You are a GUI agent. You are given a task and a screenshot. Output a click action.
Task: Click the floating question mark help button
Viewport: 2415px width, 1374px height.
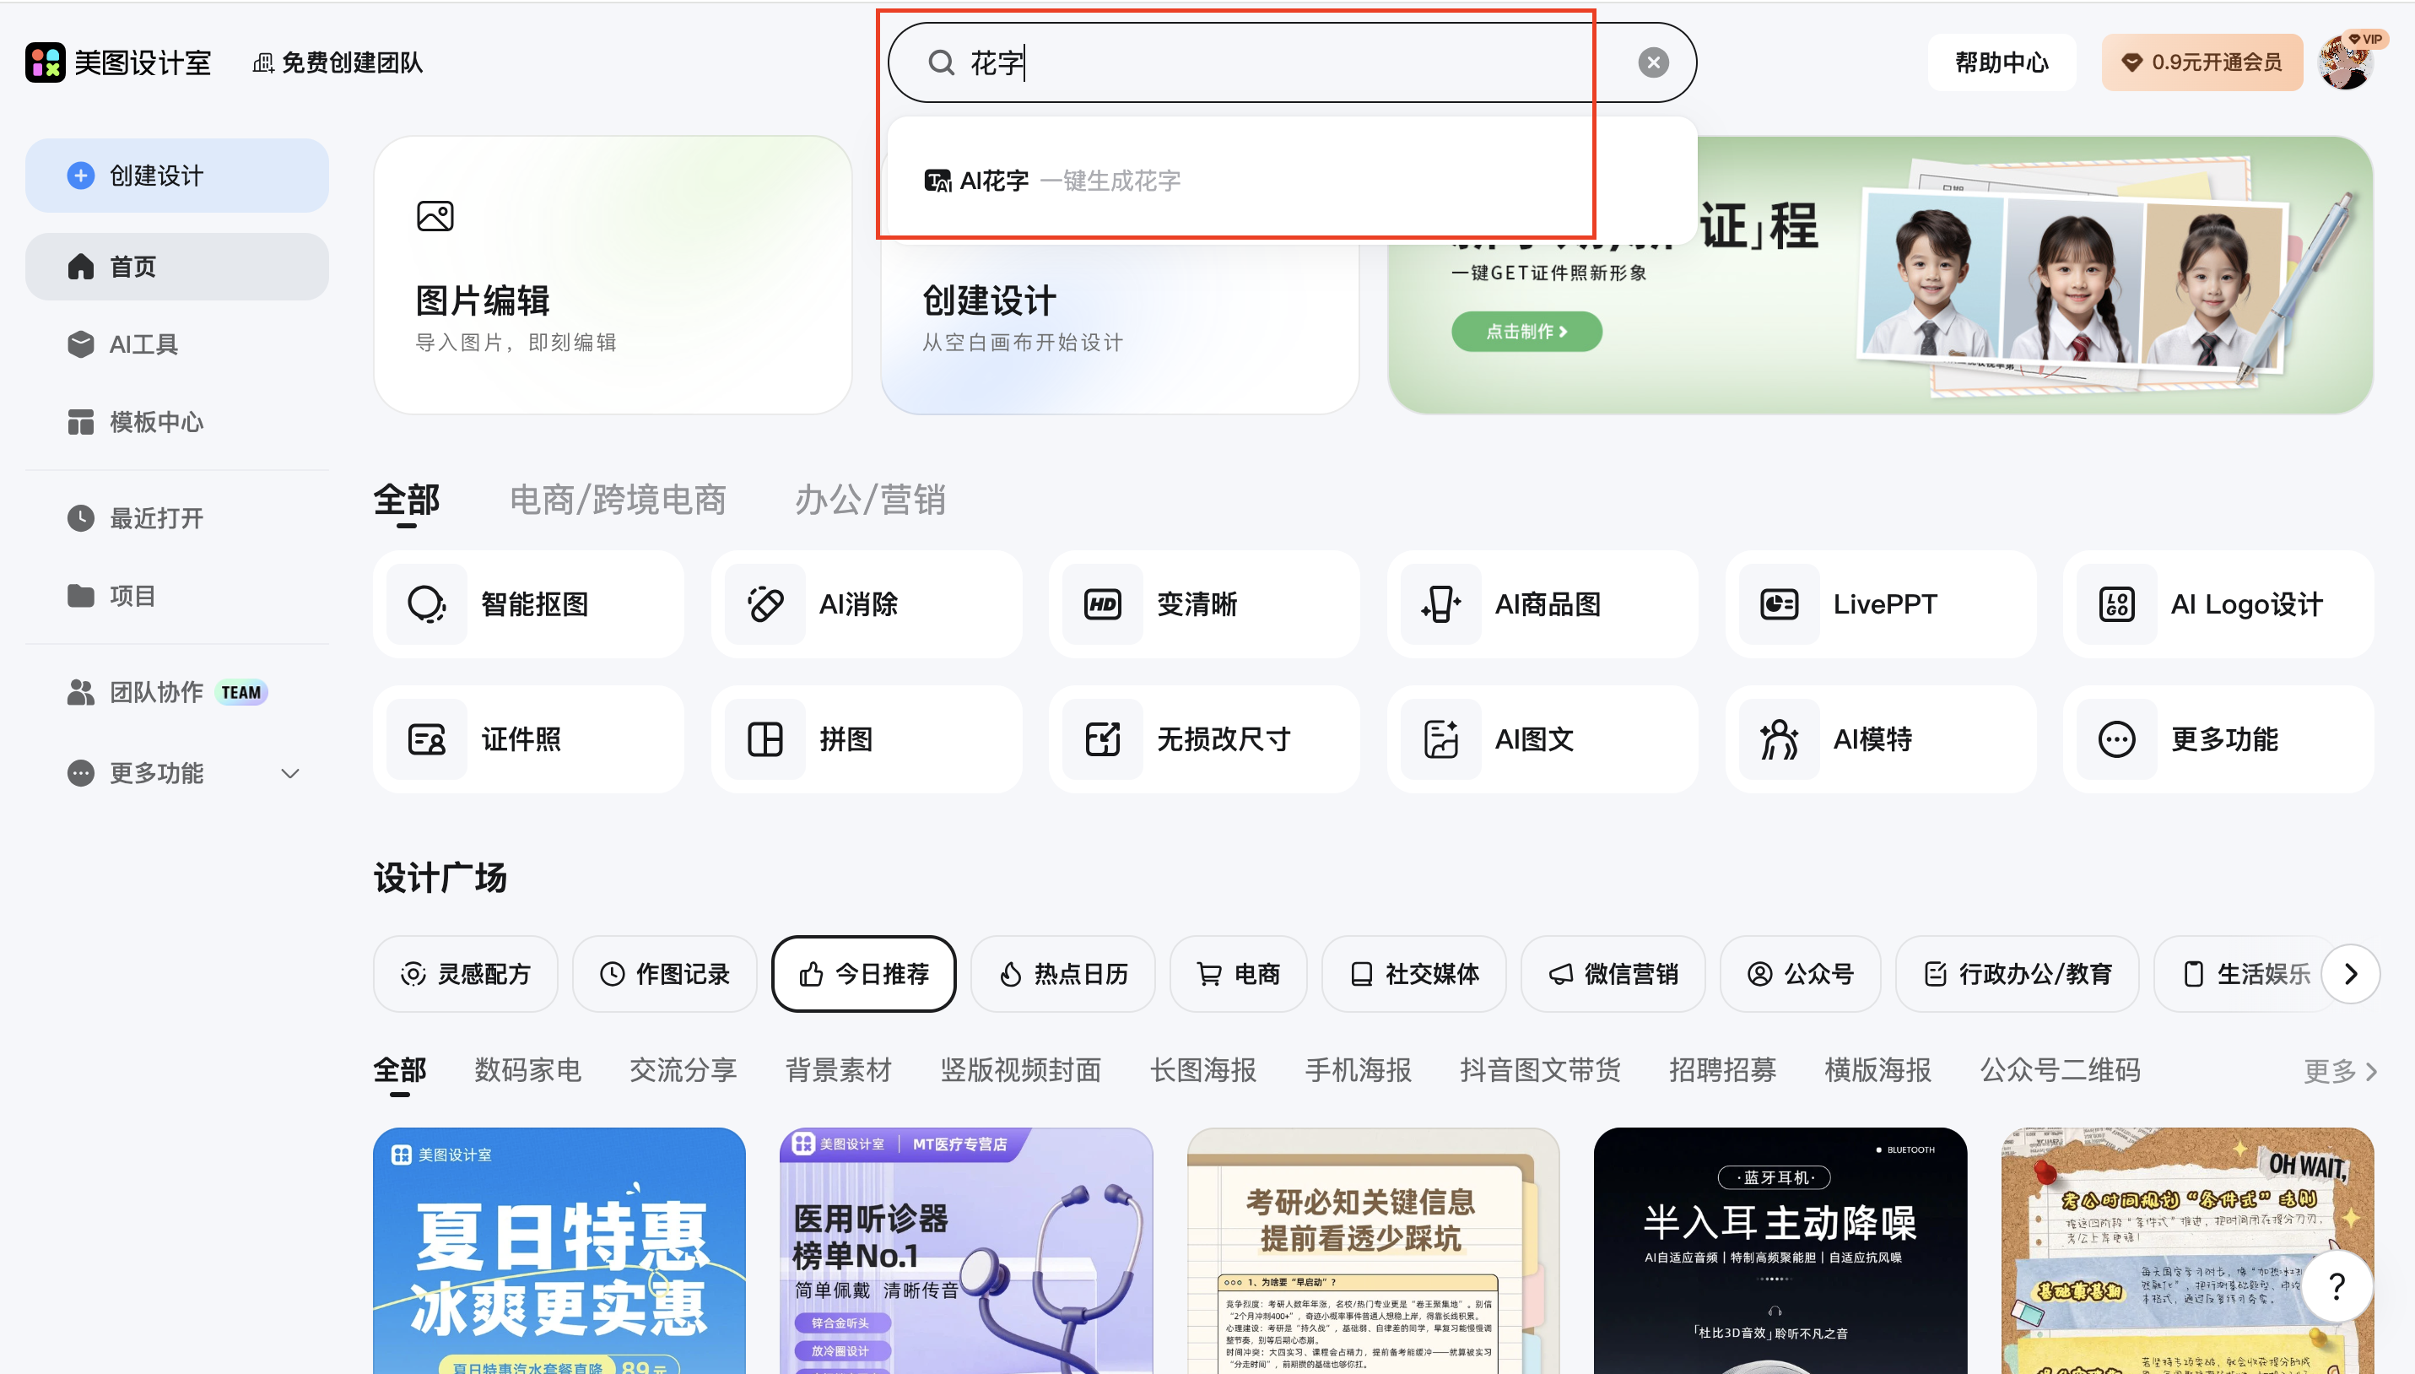2337,1286
